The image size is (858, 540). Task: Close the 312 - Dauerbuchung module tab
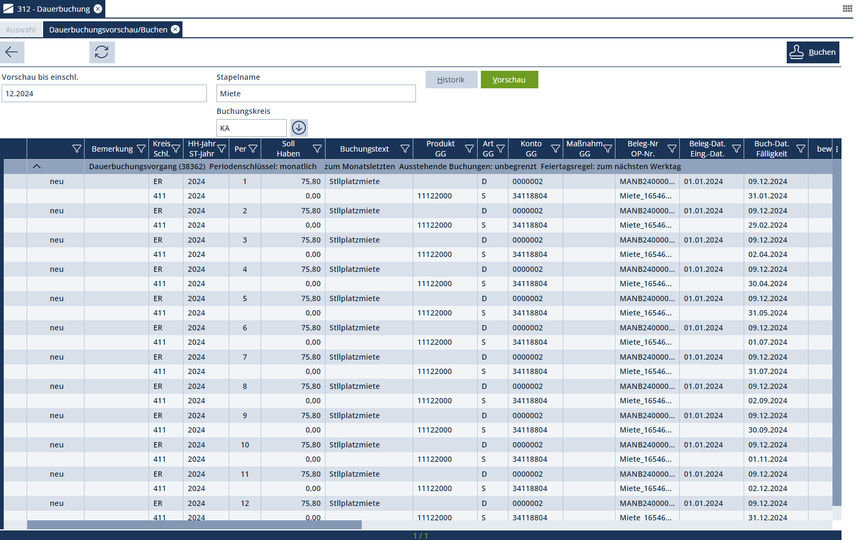(98, 9)
